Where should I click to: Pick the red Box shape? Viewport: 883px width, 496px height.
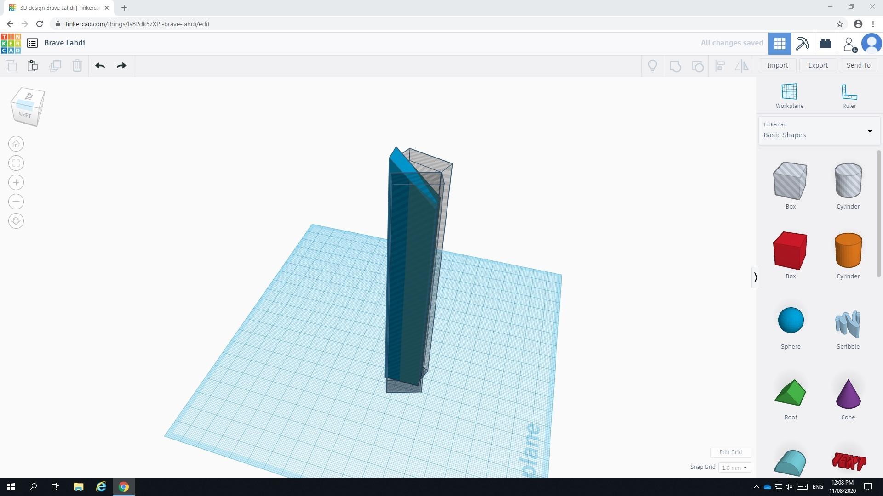(x=790, y=251)
